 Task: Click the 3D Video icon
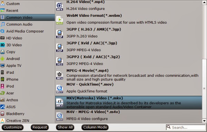[2, 45]
